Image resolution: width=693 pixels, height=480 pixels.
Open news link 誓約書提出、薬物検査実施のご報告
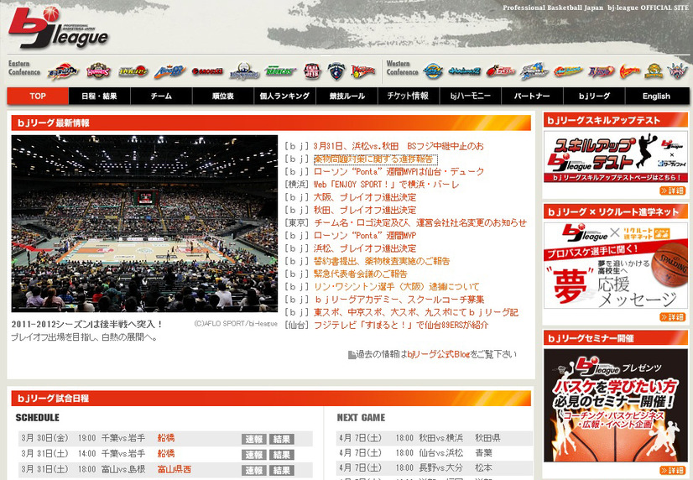(382, 261)
